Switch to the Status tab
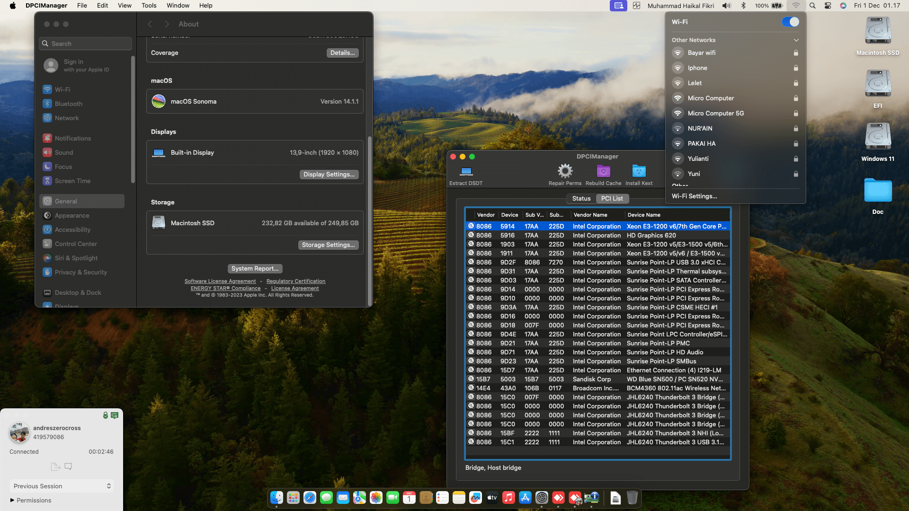The image size is (909, 511). [x=581, y=199]
